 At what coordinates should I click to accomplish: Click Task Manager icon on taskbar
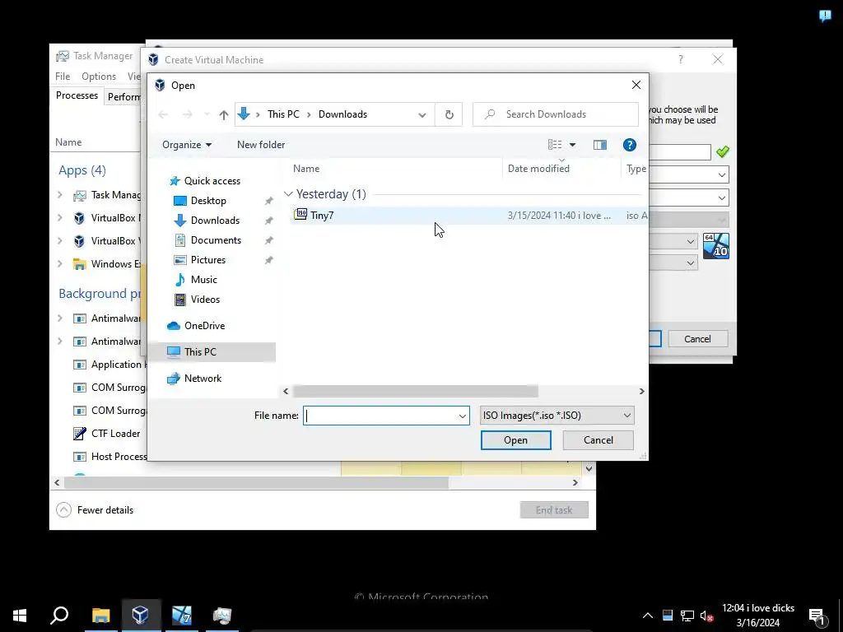coord(222,616)
